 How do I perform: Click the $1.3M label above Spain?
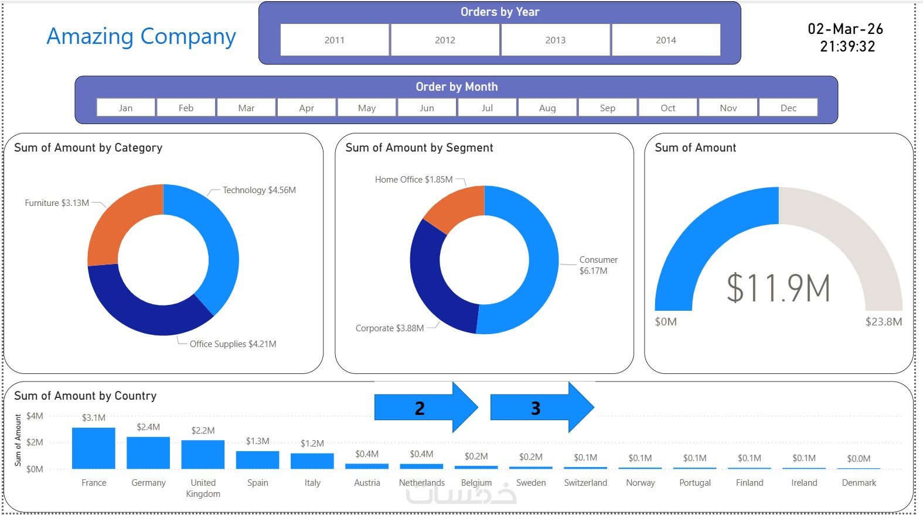[258, 441]
